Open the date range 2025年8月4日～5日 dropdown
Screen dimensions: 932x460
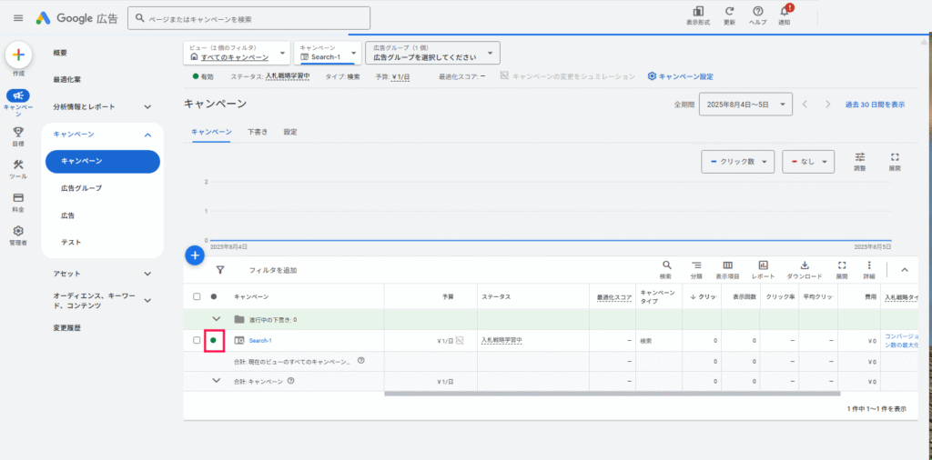[746, 104]
